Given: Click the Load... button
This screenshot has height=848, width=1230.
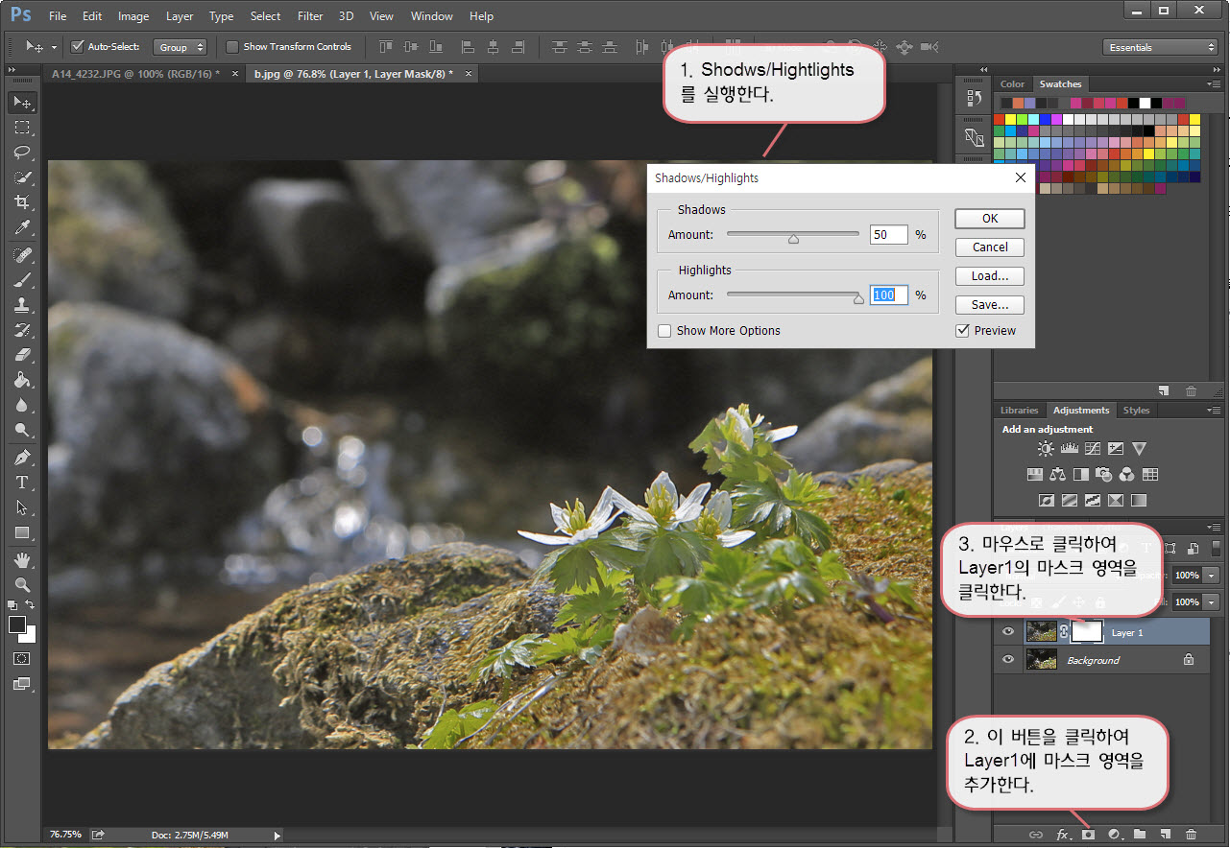Looking at the screenshot, I should (990, 276).
